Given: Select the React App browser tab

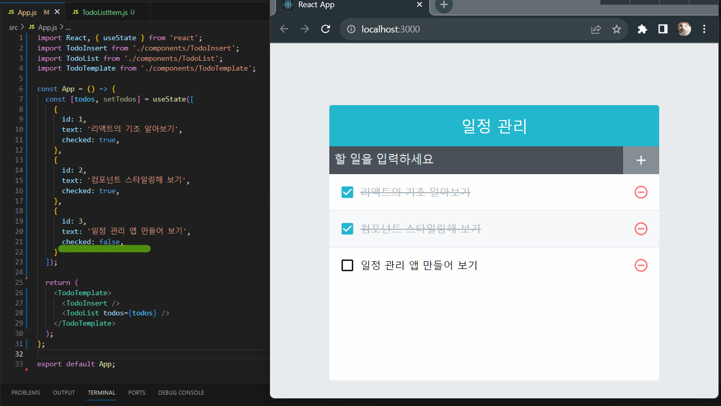Looking at the screenshot, I should click(x=354, y=5).
